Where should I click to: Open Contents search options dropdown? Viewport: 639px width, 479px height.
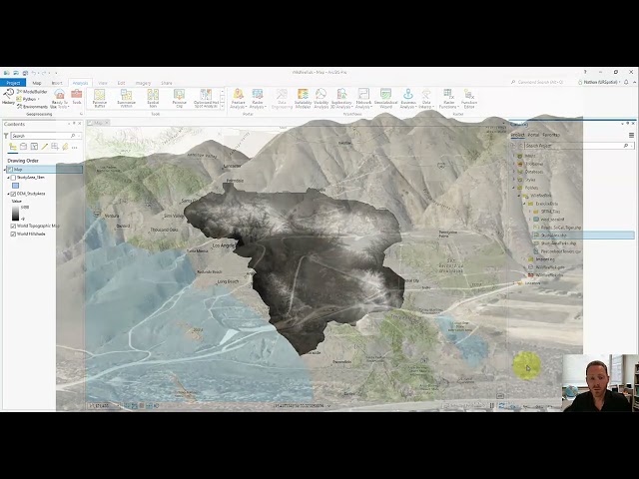[x=79, y=136]
